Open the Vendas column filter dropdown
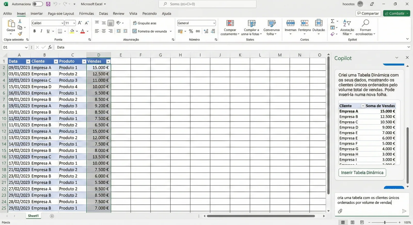The image size is (413, 225). click(108, 61)
